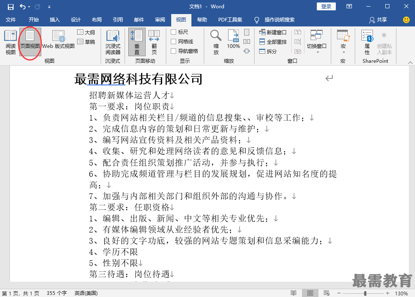Click the status bar zoom slider
This screenshot has height=297, width=415.
[365, 293]
